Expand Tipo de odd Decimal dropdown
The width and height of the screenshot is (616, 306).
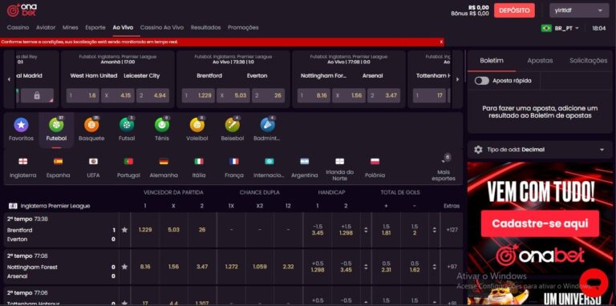(539, 150)
